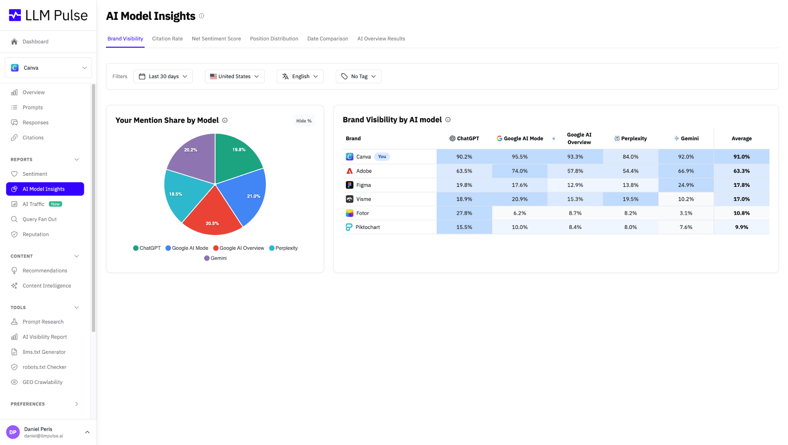The height and width of the screenshot is (445, 788).
Task: Open the Last 30 days date dropdown
Action: 163,76
